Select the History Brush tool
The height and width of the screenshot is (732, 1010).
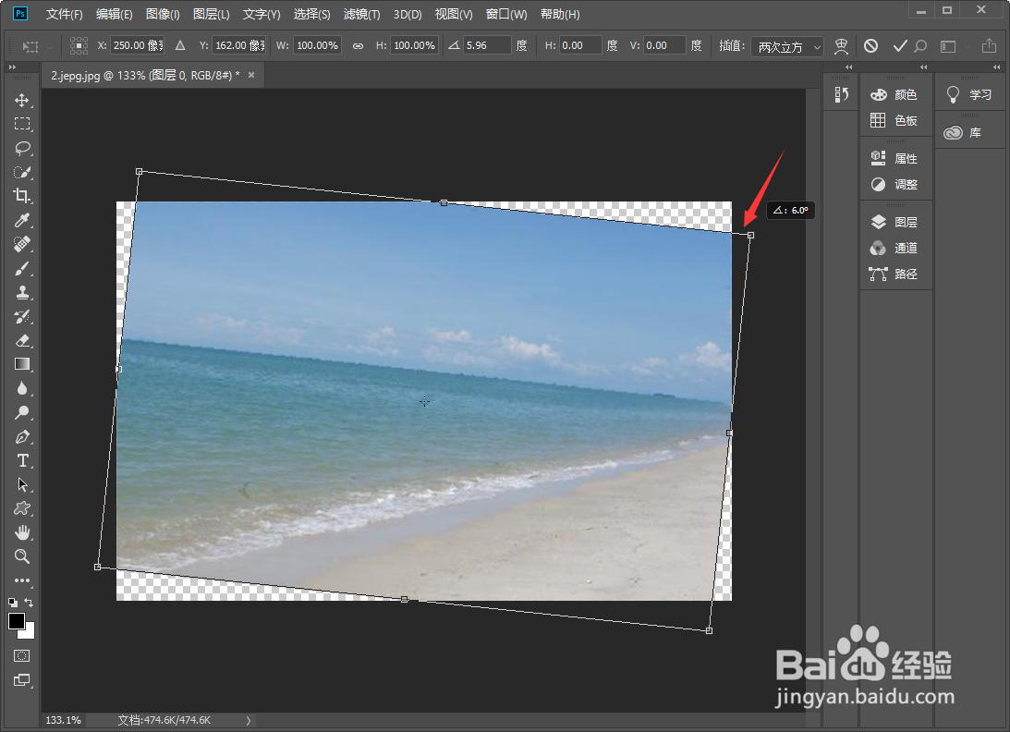[x=22, y=316]
